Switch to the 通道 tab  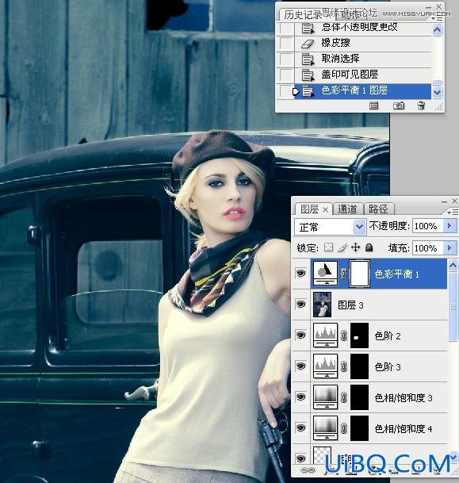347,209
